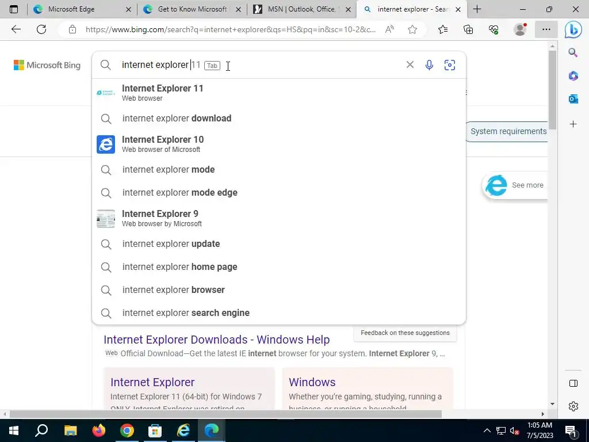Add this page to favorites
The image size is (589, 442).
pyautogui.click(x=412, y=29)
